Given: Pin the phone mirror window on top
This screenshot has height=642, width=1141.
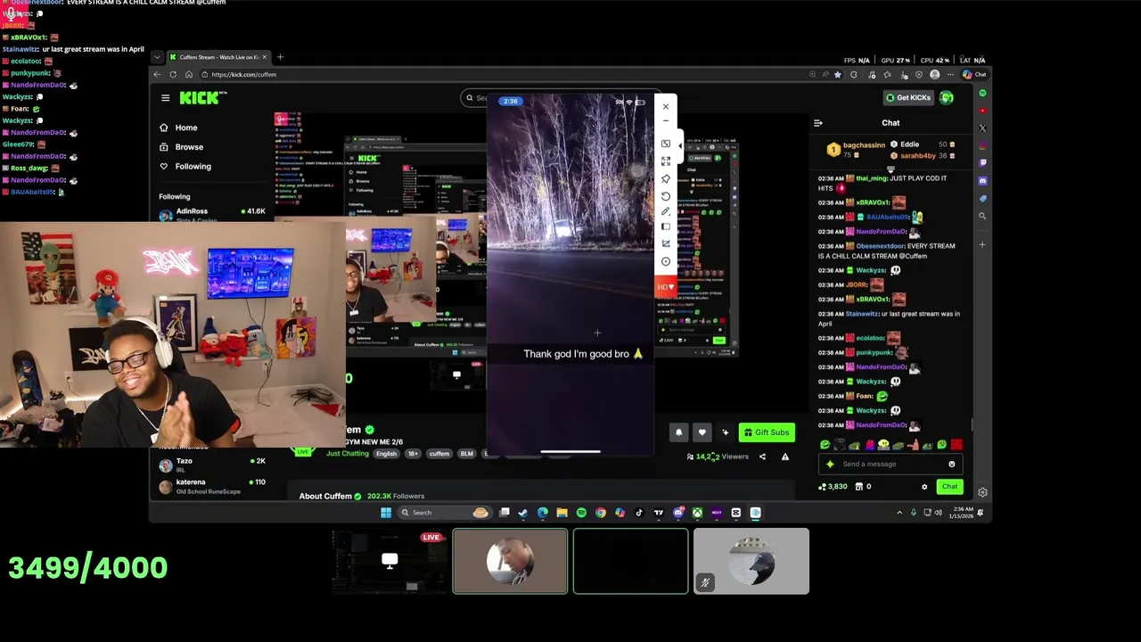Looking at the screenshot, I should tap(665, 179).
